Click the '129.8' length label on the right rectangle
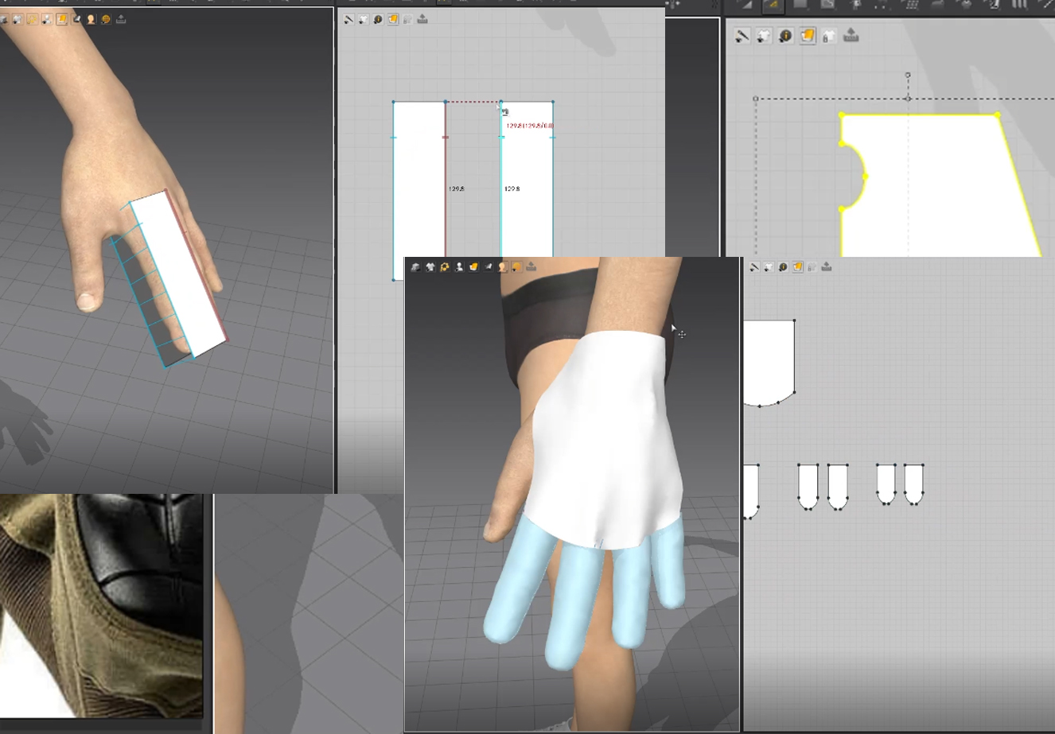This screenshot has width=1055, height=734. [512, 189]
